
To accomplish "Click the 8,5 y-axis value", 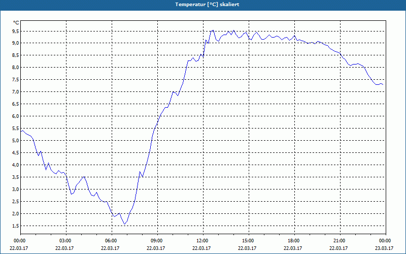I will tap(16, 55).
